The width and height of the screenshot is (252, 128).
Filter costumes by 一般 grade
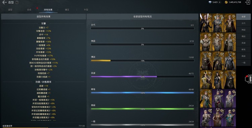click(243, 63)
